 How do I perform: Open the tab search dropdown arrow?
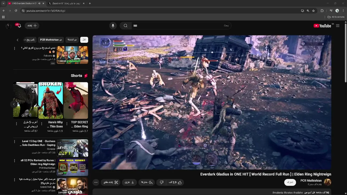point(3,4)
